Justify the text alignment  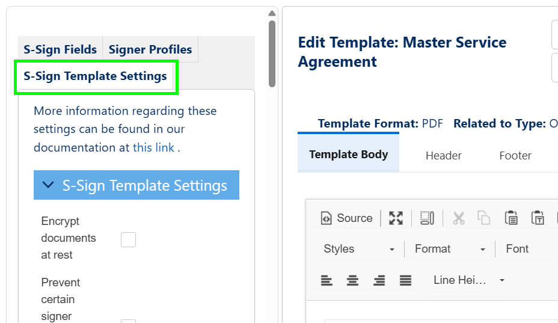coord(406,280)
